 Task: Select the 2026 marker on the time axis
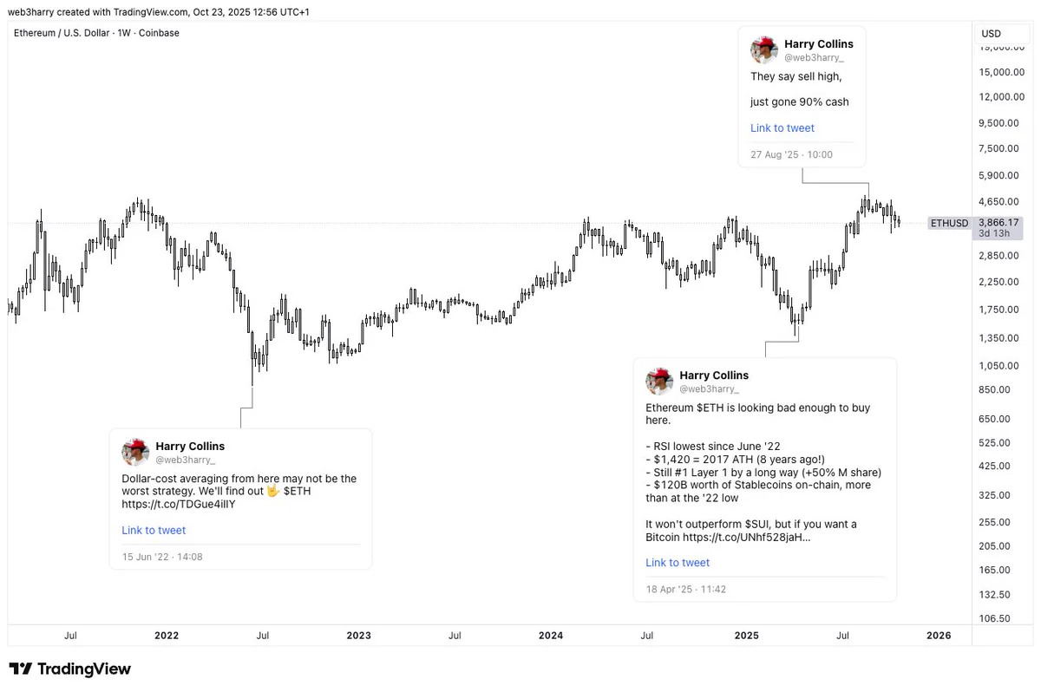point(939,635)
